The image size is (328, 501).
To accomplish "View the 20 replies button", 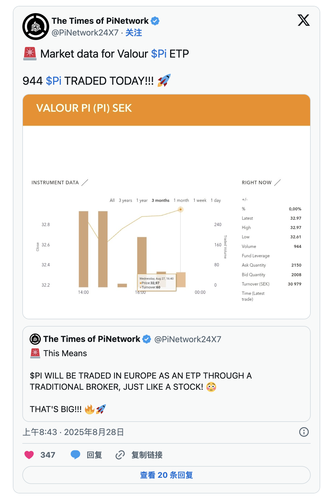I will coord(167,475).
